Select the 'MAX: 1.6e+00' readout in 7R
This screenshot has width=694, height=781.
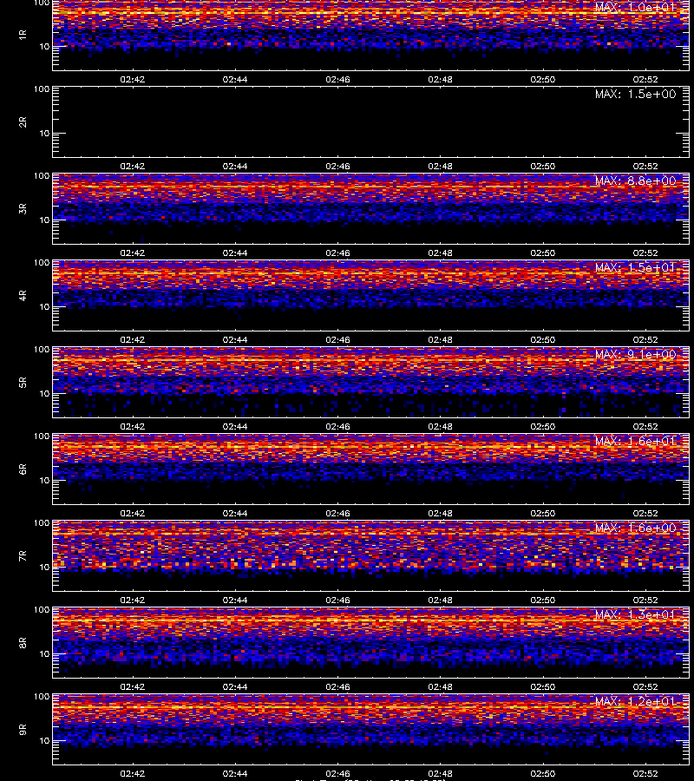point(635,528)
